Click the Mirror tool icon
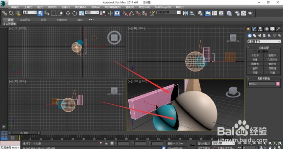This screenshot has width=283, height=149. pyautogui.click(x=185, y=13)
